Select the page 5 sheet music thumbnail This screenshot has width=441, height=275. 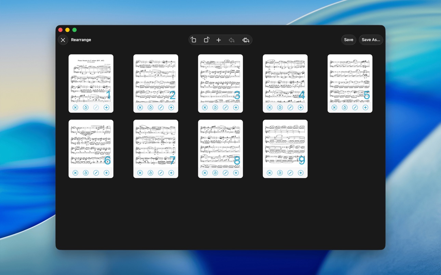350,78
